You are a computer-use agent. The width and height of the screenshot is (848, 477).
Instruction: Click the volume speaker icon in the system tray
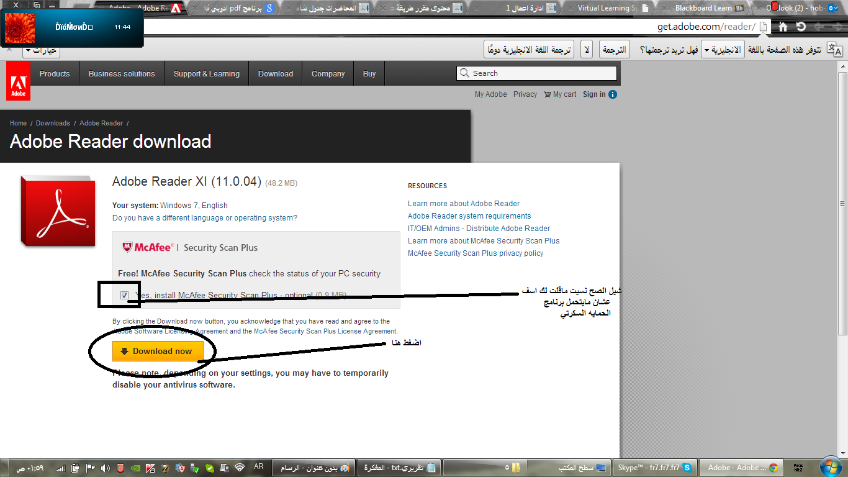coord(105,468)
